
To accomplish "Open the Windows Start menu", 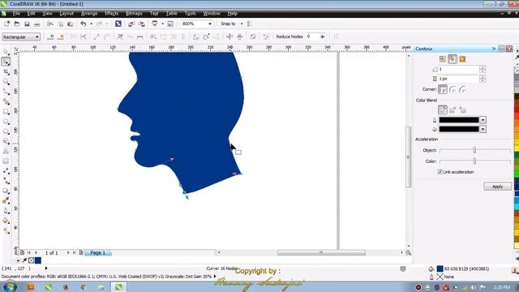I will (x=10, y=286).
